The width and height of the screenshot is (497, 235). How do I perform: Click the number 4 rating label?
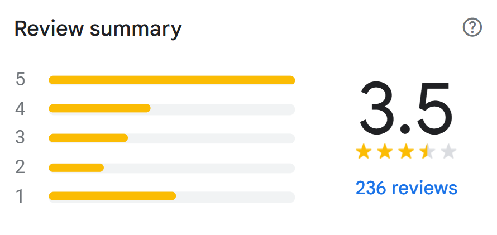click(x=21, y=108)
